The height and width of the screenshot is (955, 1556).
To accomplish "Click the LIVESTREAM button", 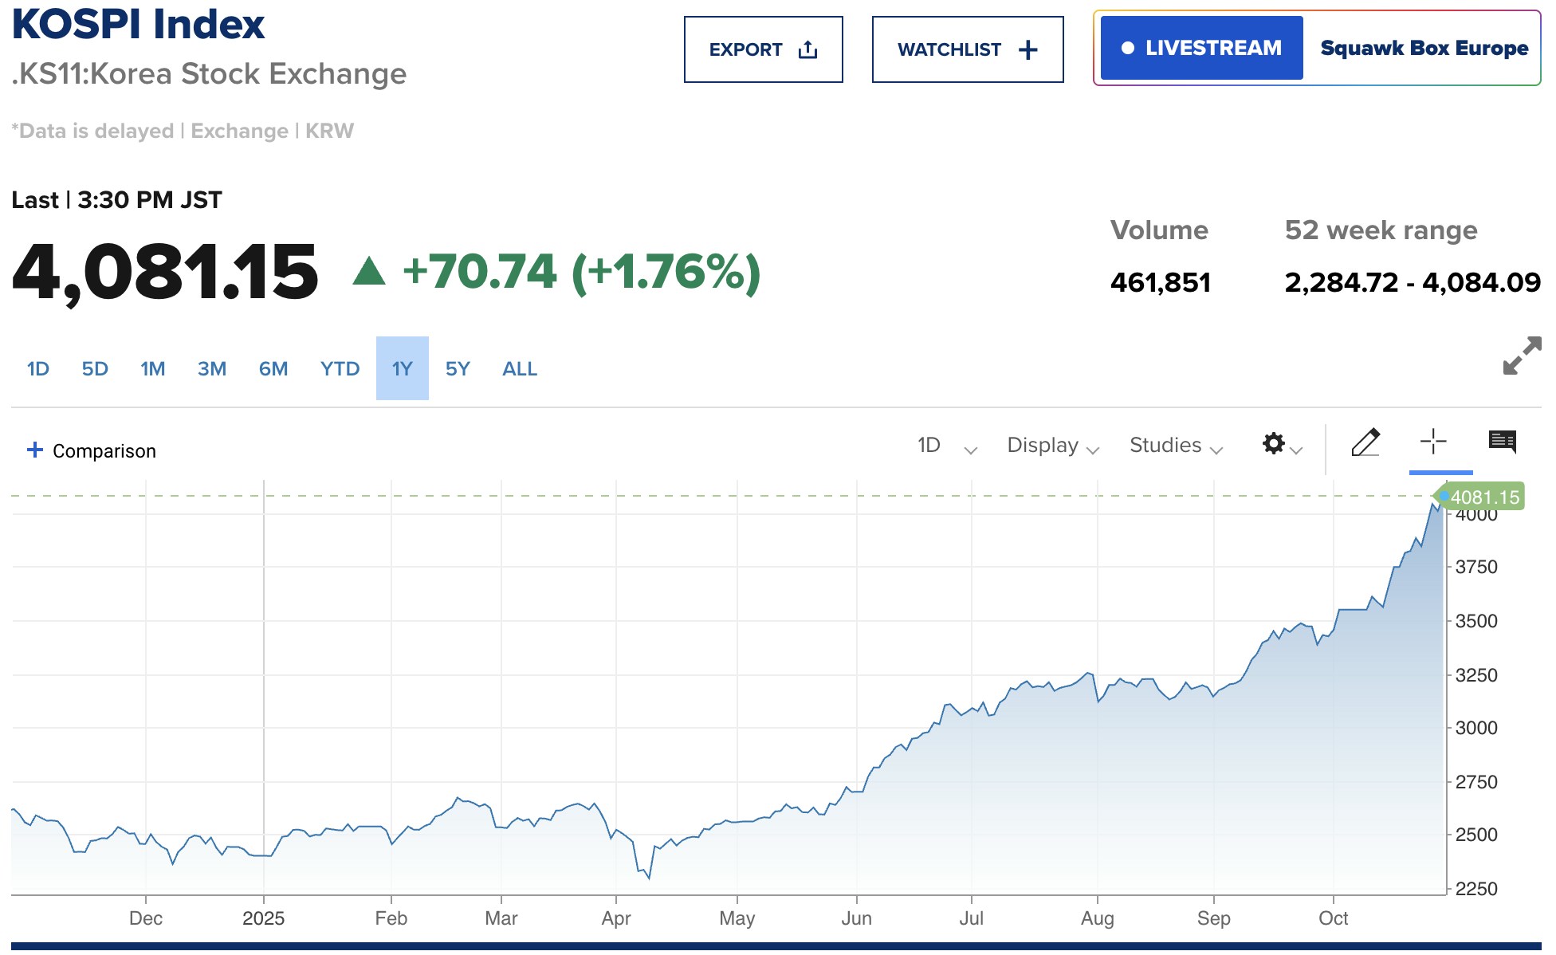I will 1201,49.
